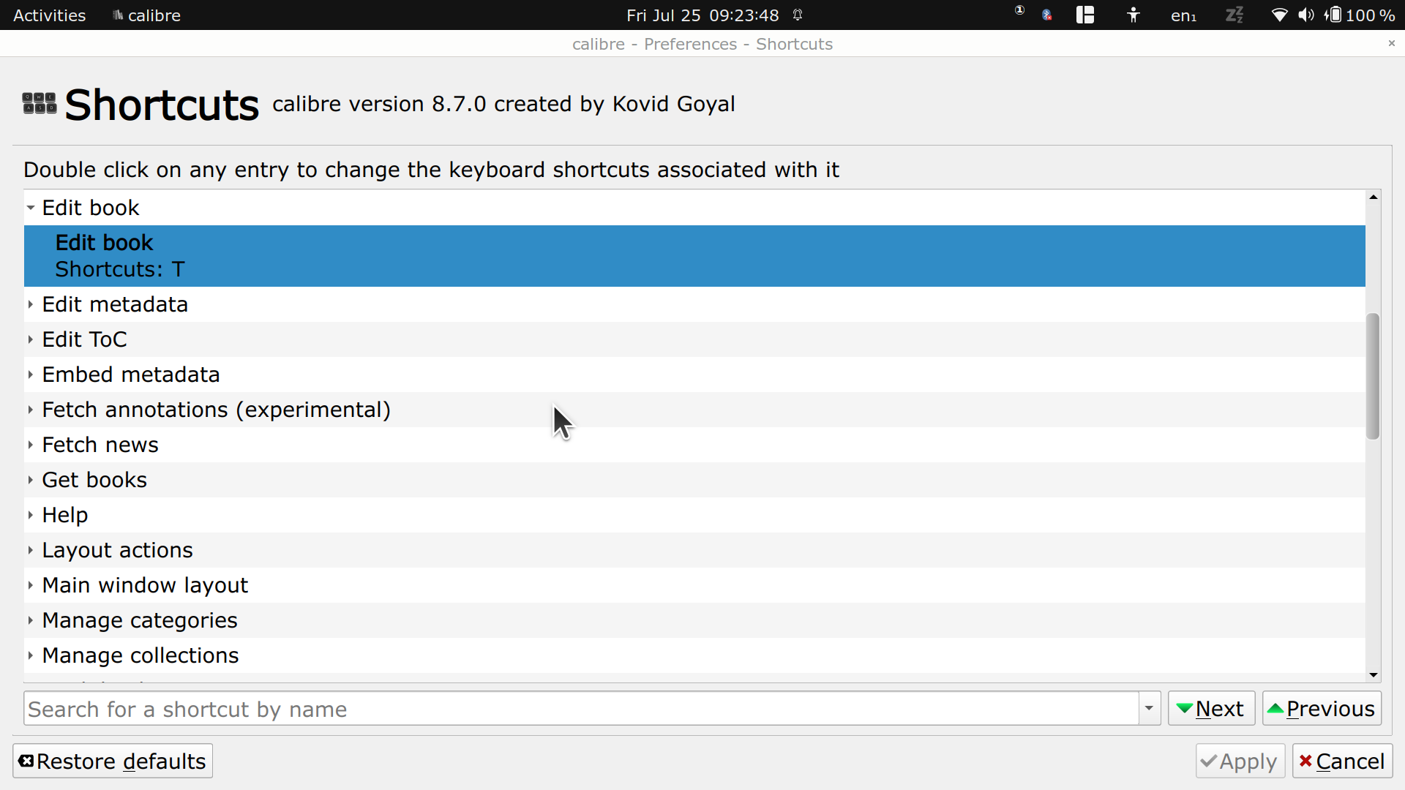Click the volume speaker icon
This screenshot has height=790, width=1405.
[x=1305, y=15]
